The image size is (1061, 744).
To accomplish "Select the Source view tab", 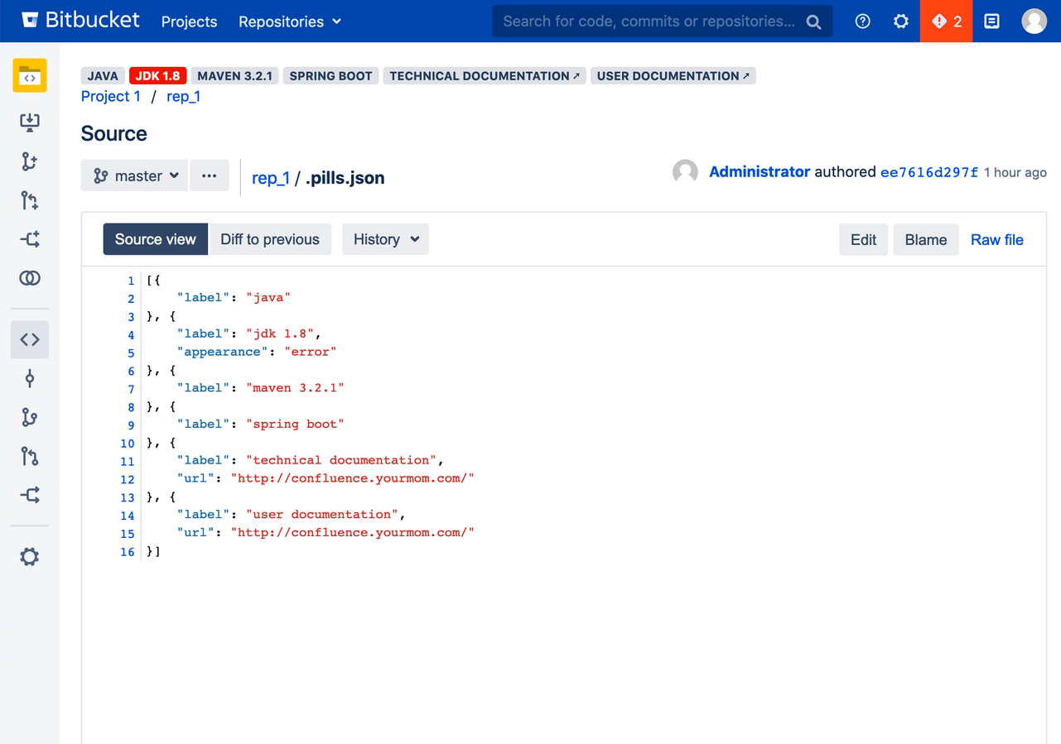I will [x=156, y=239].
